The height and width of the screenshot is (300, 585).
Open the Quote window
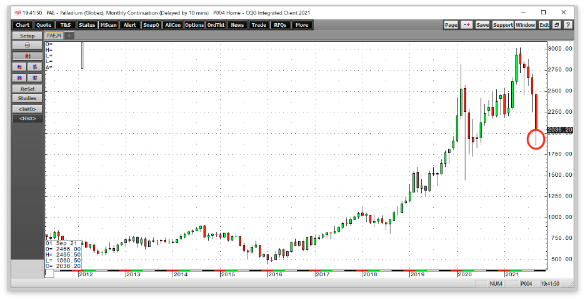[44, 25]
